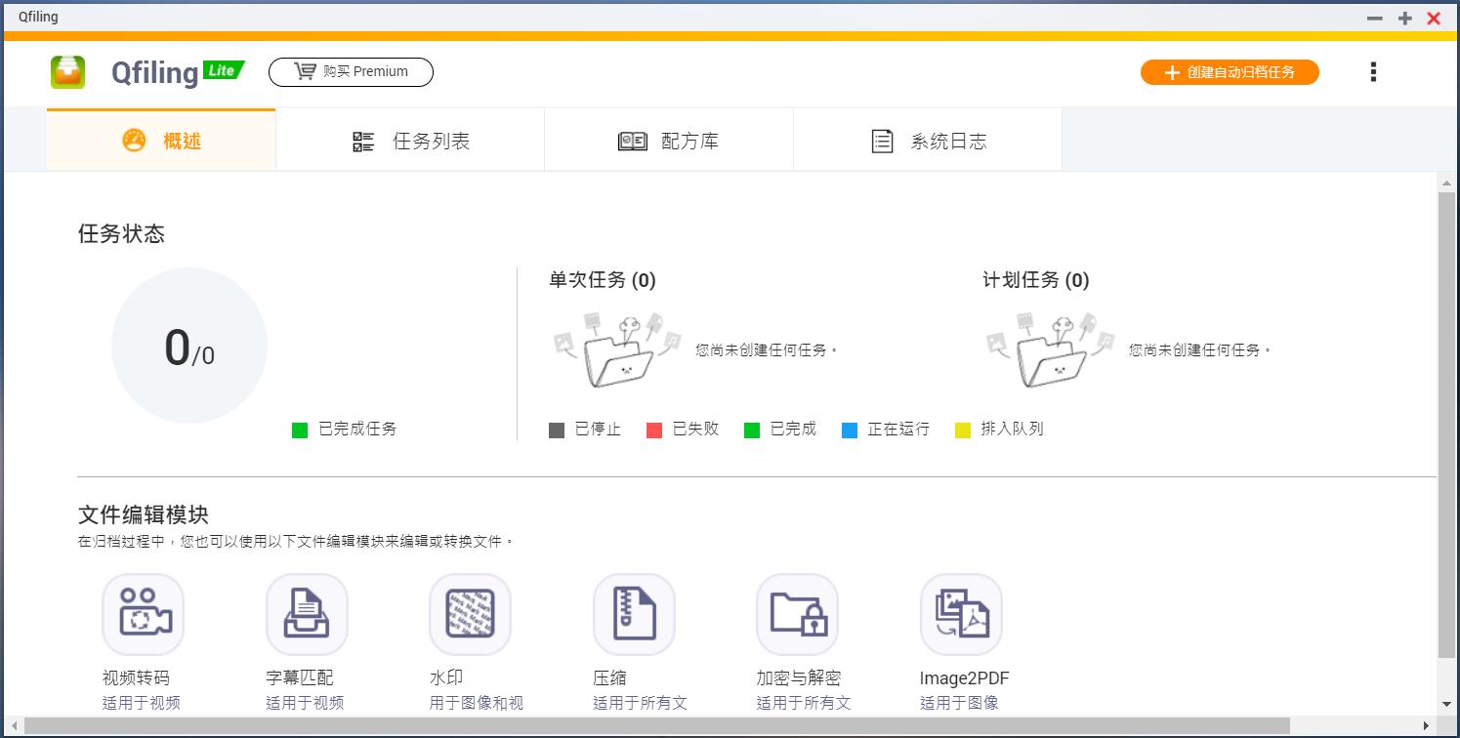1460x738 pixels.
Task: Open the 视频转码 (video transcode) module
Action: [143, 614]
